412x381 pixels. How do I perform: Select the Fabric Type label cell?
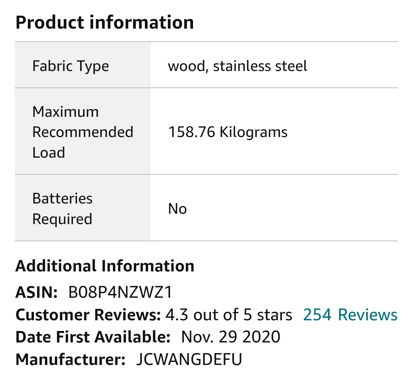tap(83, 65)
